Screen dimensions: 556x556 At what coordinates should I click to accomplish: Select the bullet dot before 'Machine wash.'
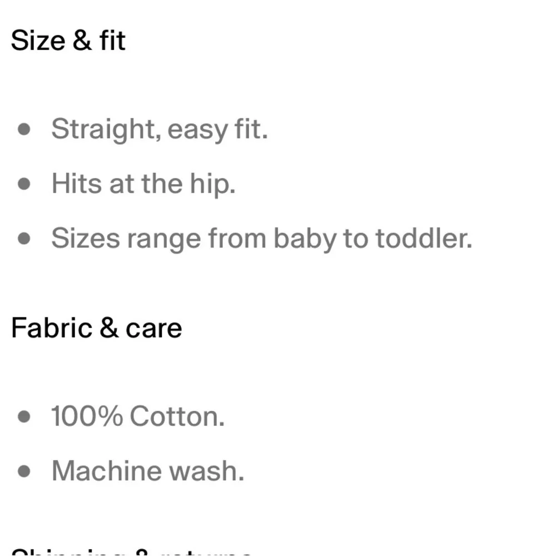(x=24, y=471)
